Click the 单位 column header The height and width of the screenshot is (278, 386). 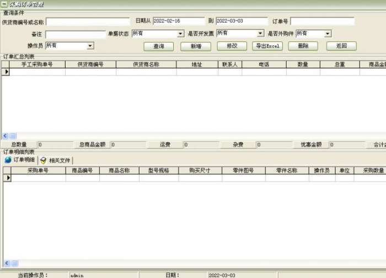point(345,170)
